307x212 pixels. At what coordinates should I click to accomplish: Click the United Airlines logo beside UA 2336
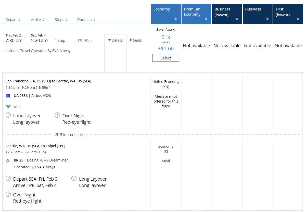(x=8, y=96)
